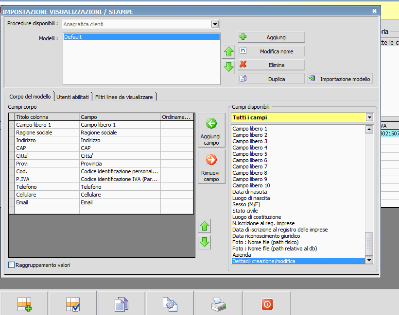Select Cellulare row title cell
The height and width of the screenshot is (315, 399).
(47, 195)
